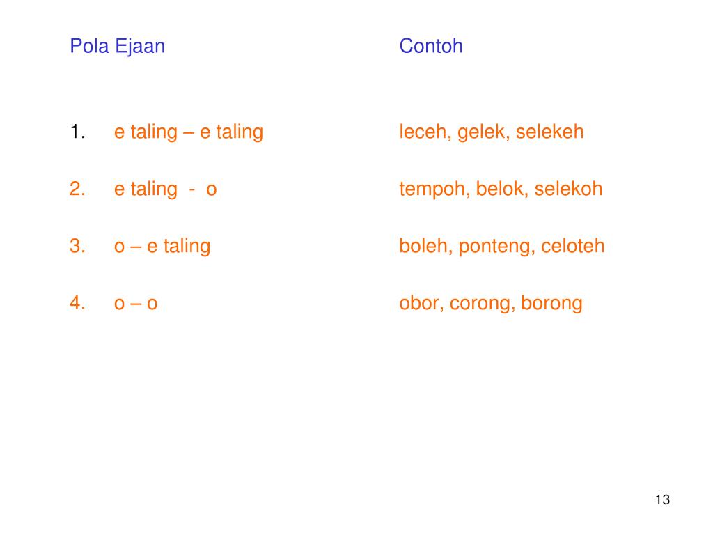Select the number 2. list marker
The height and width of the screenshot is (535, 713).
click(78, 189)
